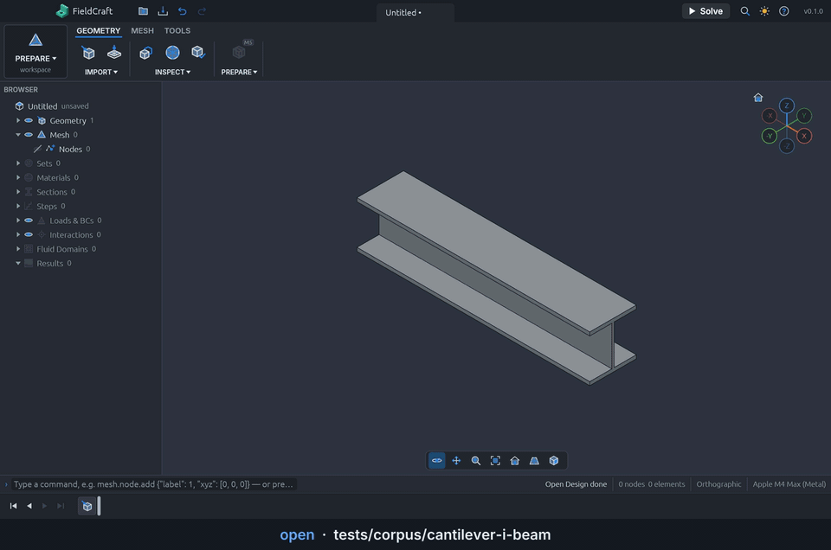
Task: Expand the Fluid Domains tree node
Action: [x=18, y=249]
